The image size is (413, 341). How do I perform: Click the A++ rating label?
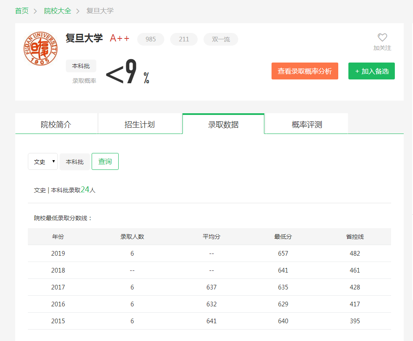pyautogui.click(x=120, y=38)
